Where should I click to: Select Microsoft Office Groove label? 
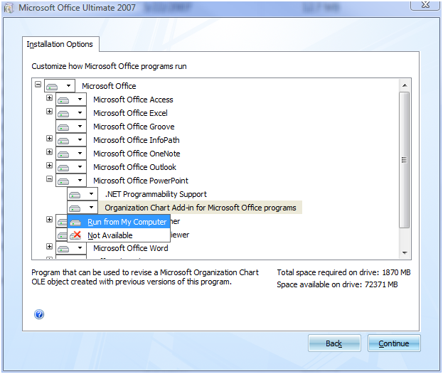tap(134, 127)
